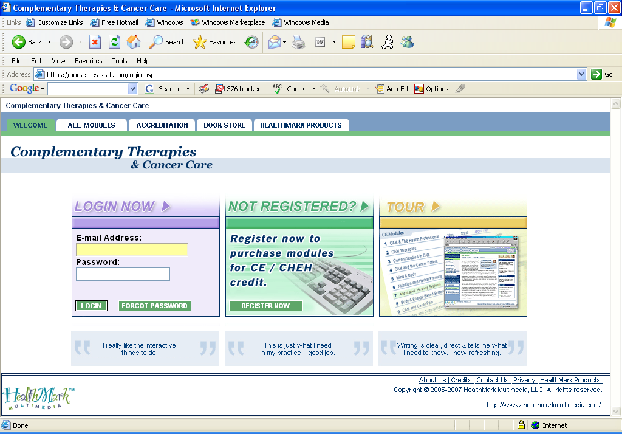Open the Privacy footer link
This screenshot has width=622, height=434.
pos(524,380)
